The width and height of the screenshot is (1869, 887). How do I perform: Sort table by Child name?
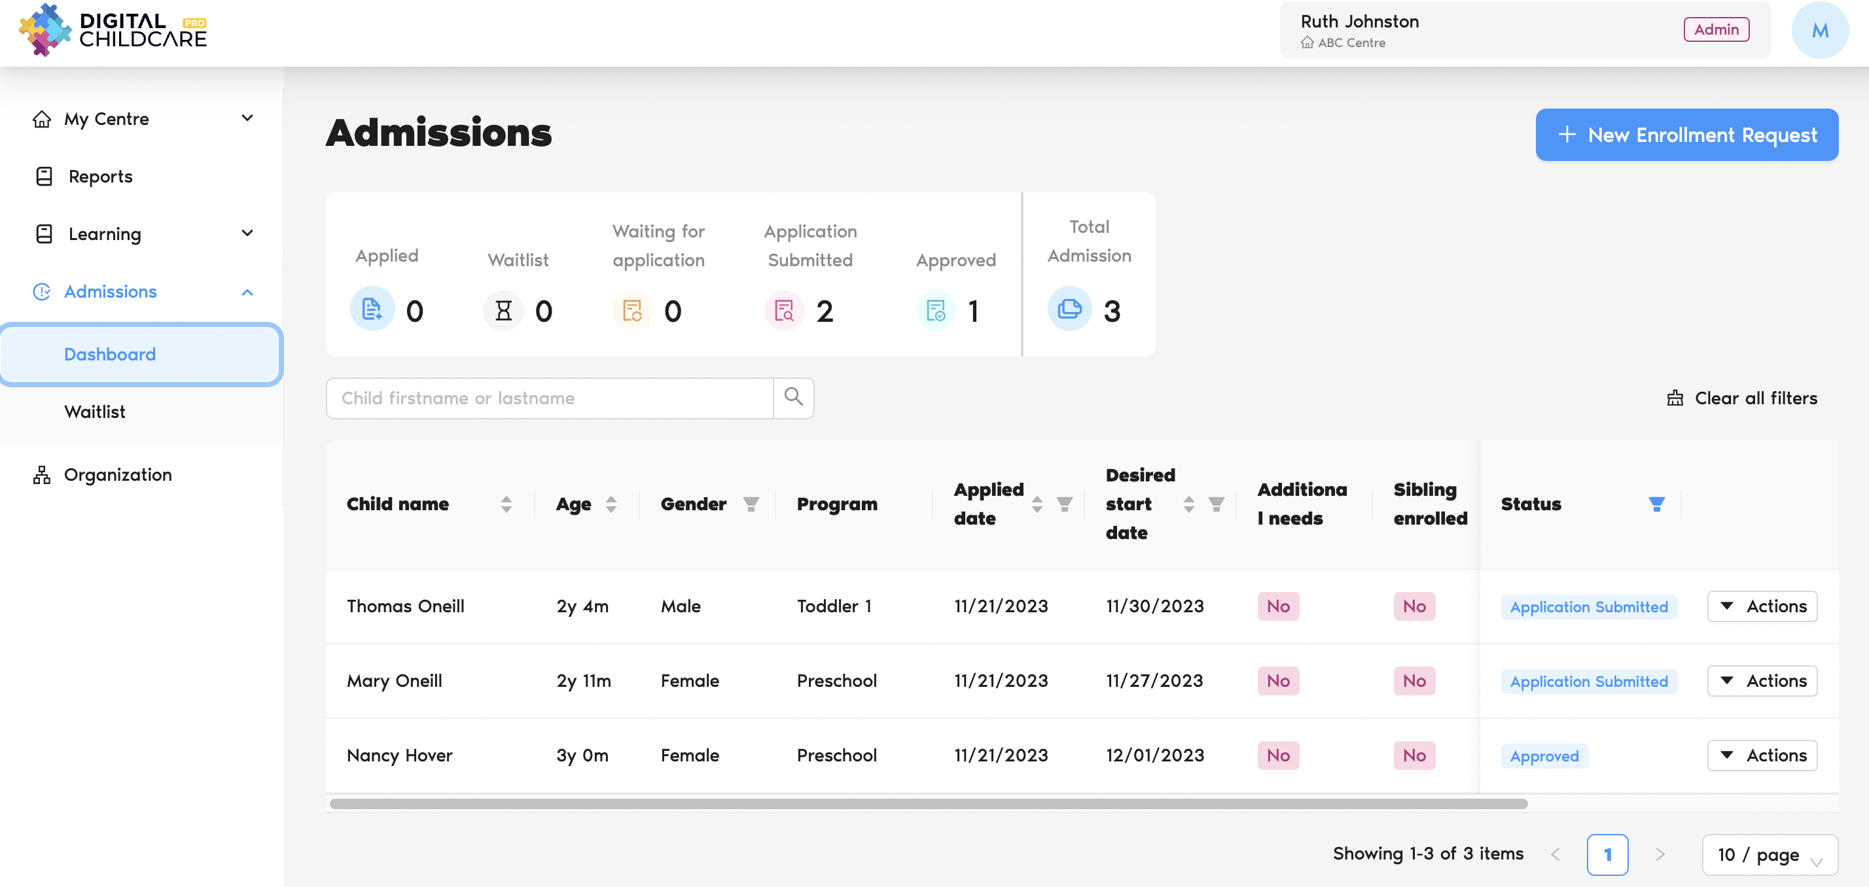coord(506,504)
